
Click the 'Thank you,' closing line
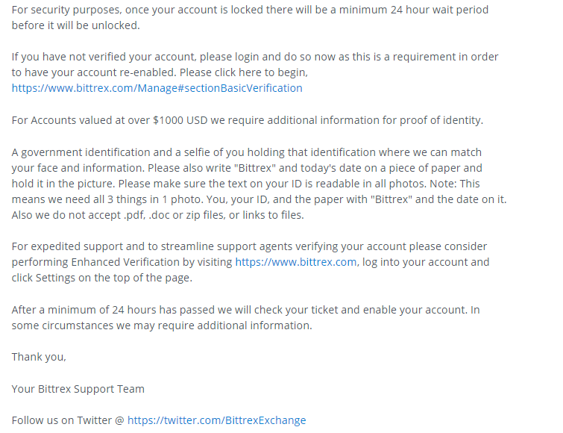(39, 357)
